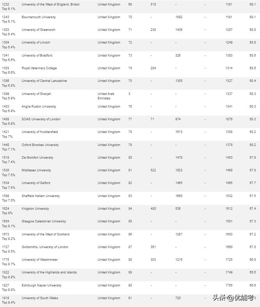Click Anglia Ruskin University link
260x307 pixels.
click(39, 107)
